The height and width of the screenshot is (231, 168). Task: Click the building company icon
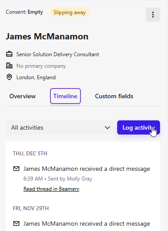point(9,65)
